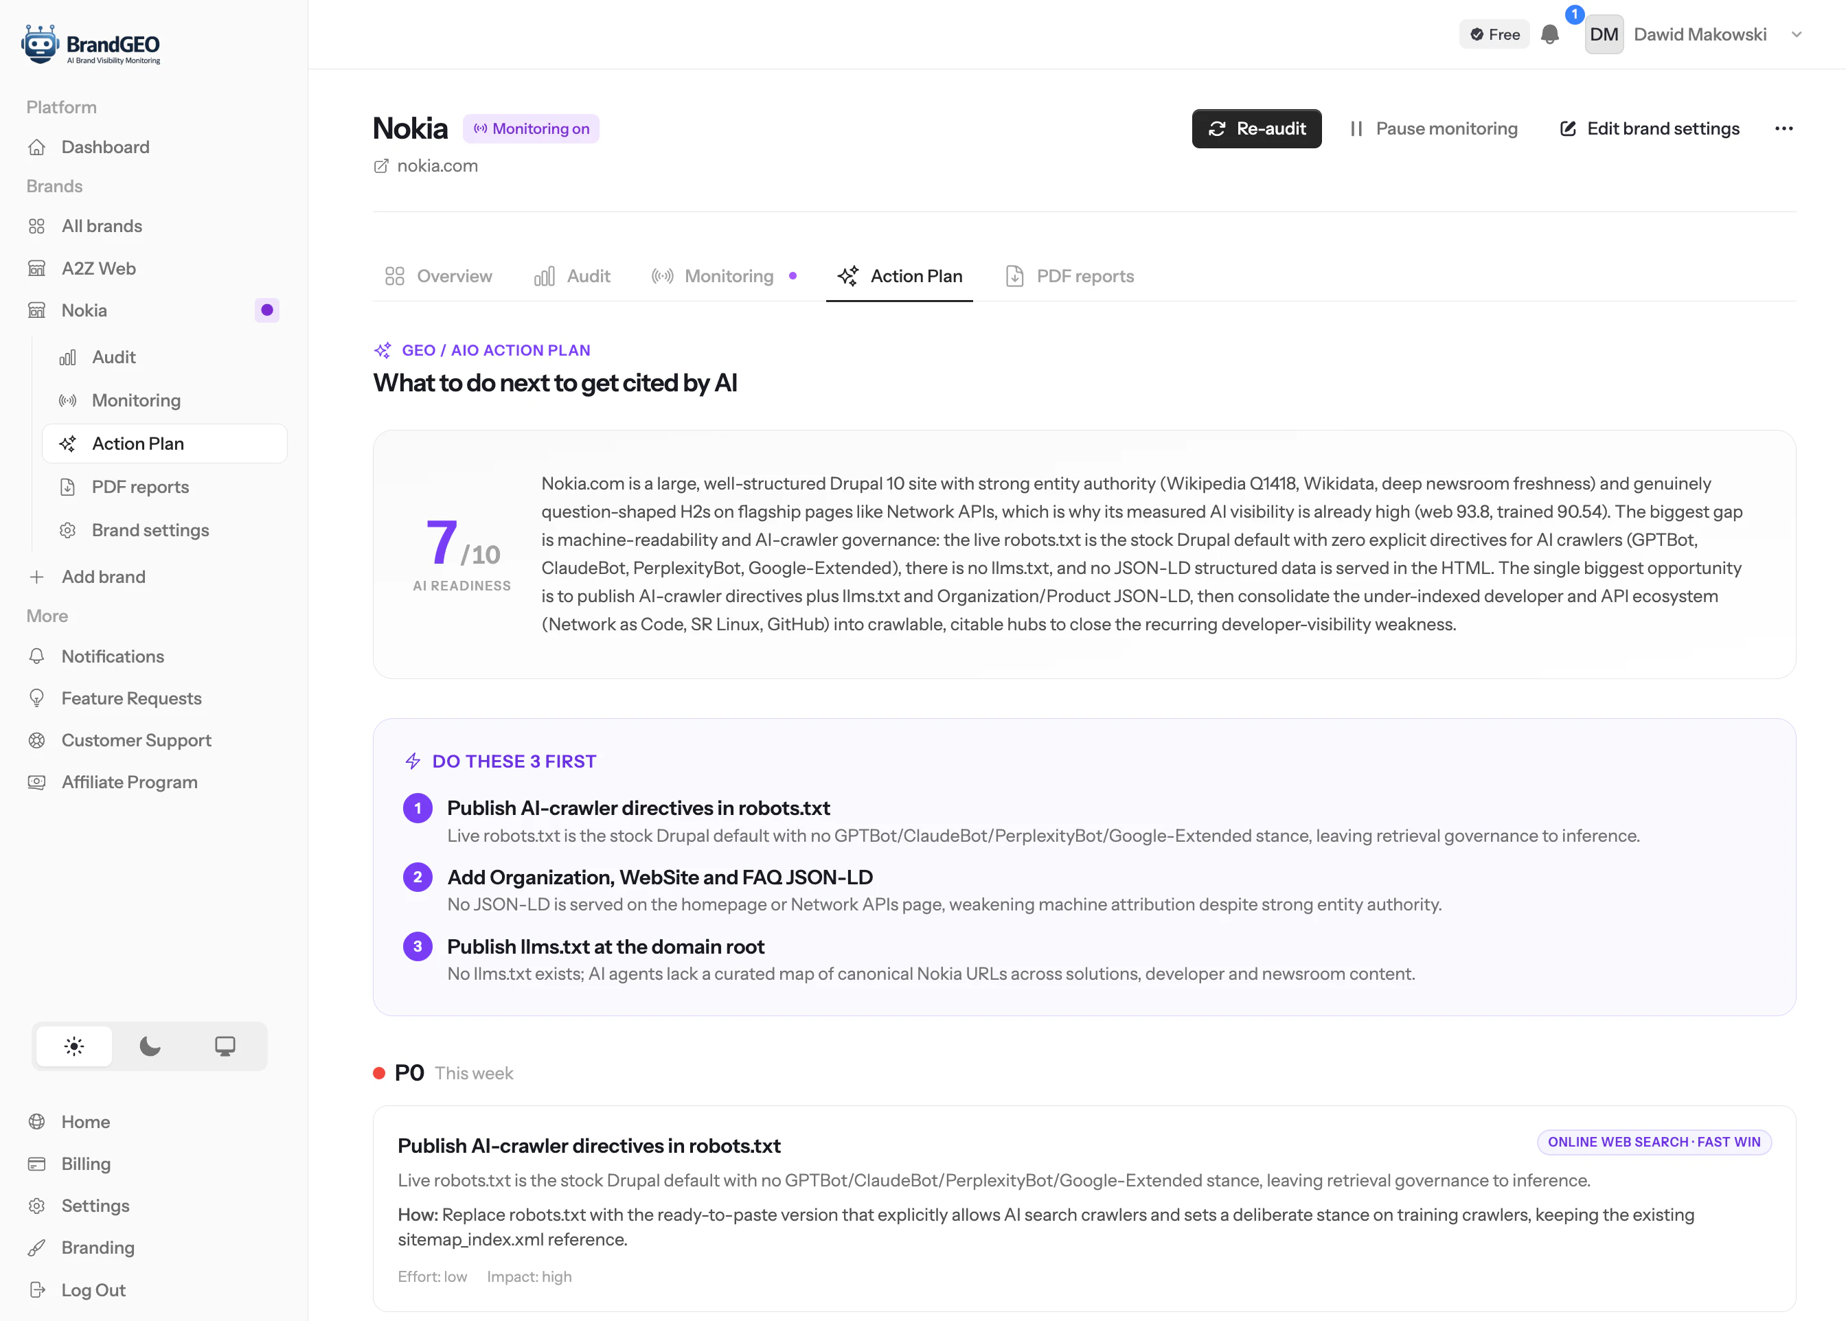Open the notifications bell icon

click(x=1550, y=34)
